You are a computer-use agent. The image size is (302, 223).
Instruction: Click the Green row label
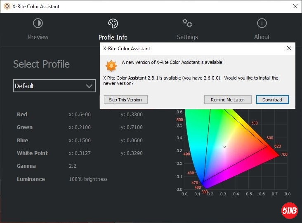point(25,127)
